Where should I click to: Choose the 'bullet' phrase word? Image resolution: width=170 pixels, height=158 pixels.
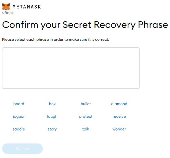coord(86,104)
